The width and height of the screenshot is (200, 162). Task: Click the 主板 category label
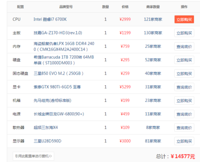[16, 33]
